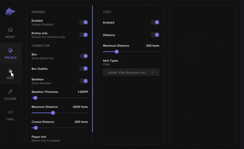Viewport: 244px width, 149px height.
Task: Click the character Maximum Distance slider handle
Action: 53,113
